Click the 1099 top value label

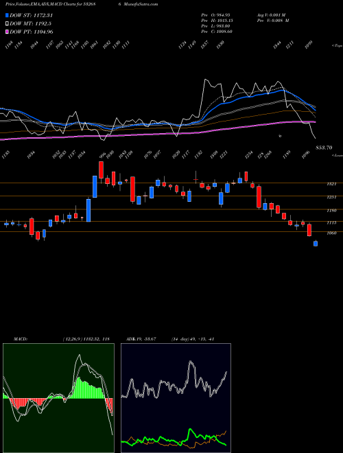[309, 45]
